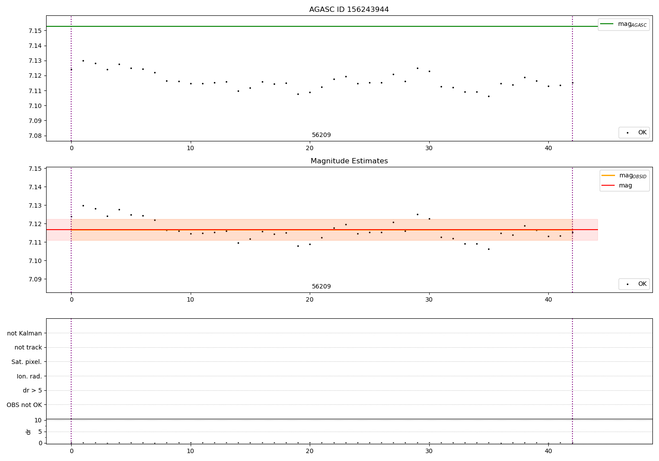Screen dimensions: 659x461
Task: Click x-axis tick 40 under the bottom plot
Action: (548, 451)
